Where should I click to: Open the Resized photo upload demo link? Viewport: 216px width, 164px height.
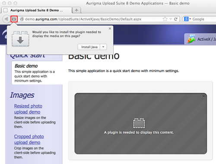[x=28, y=109]
